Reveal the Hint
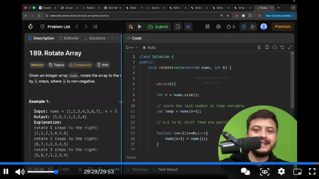The width and height of the screenshot is (319, 179). click(103, 65)
